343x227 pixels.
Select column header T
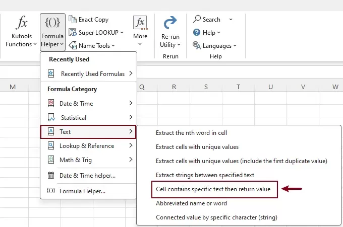pyautogui.click(x=238, y=87)
